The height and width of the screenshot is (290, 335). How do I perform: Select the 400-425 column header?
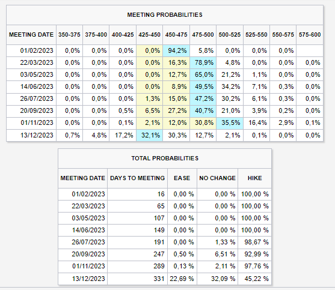(123, 35)
